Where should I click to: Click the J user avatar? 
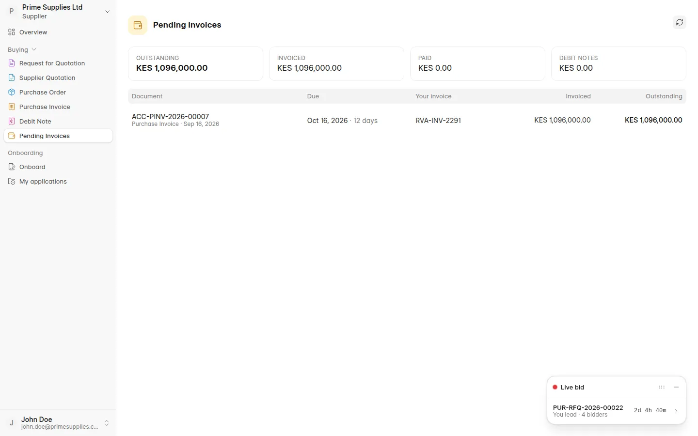(x=12, y=423)
